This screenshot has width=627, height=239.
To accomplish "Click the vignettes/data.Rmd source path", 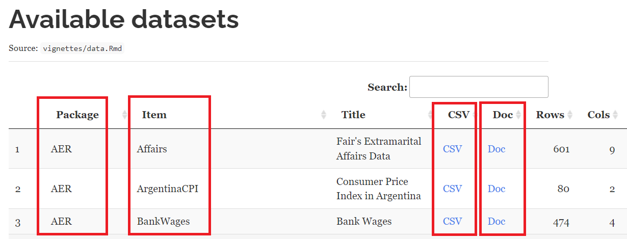I will (82, 48).
